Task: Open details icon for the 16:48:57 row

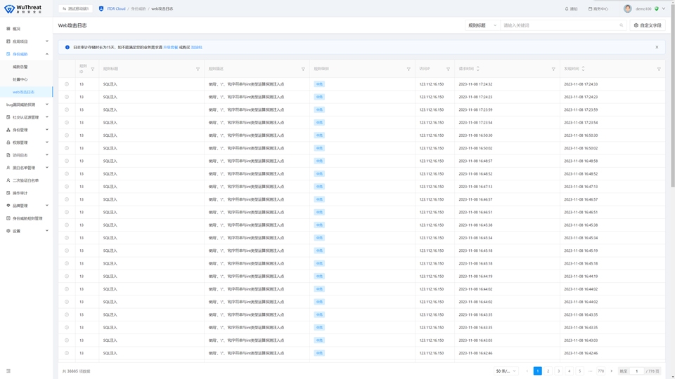Action: point(67,161)
